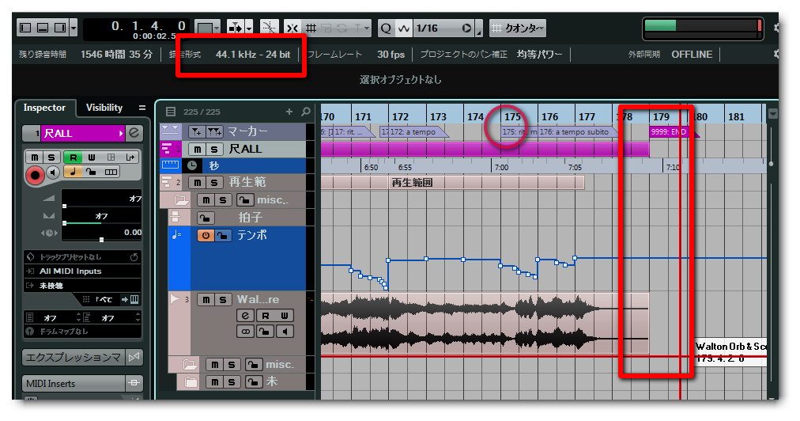Click the 均等パワー pan law value
The image size is (800, 421).
coord(539,54)
